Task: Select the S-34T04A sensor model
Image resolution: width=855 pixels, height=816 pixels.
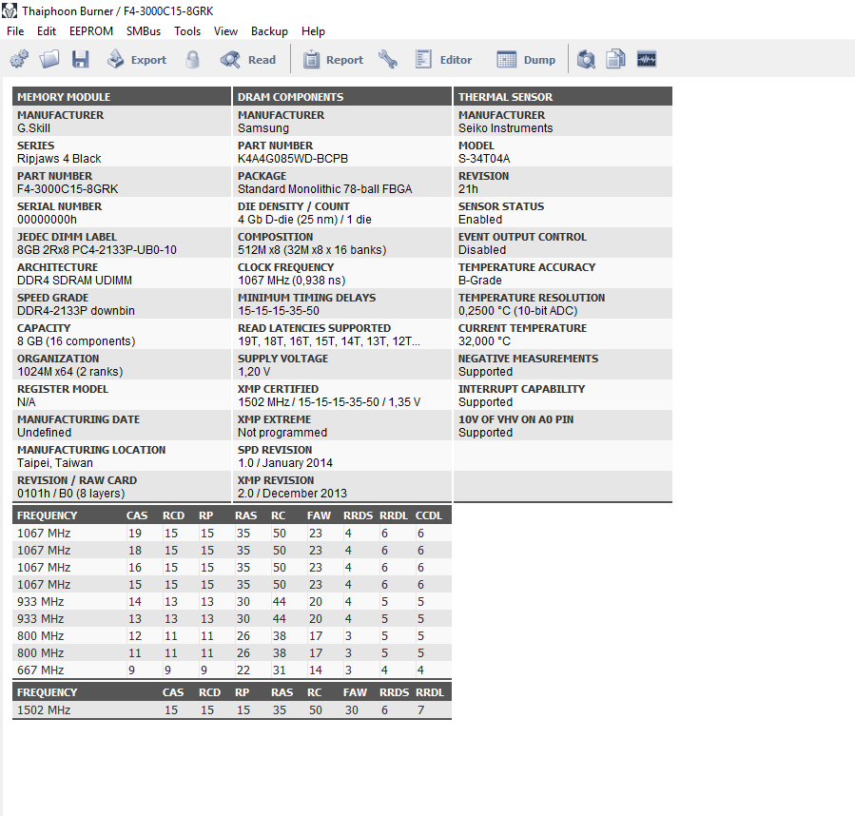Action: click(484, 159)
